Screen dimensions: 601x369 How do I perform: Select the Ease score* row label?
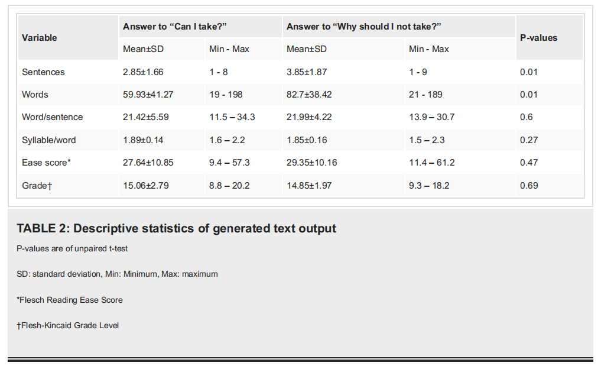pos(46,163)
